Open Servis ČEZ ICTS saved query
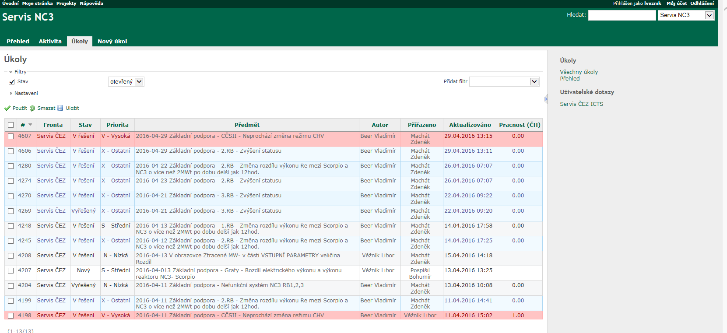The width and height of the screenshot is (727, 333). coord(581,104)
